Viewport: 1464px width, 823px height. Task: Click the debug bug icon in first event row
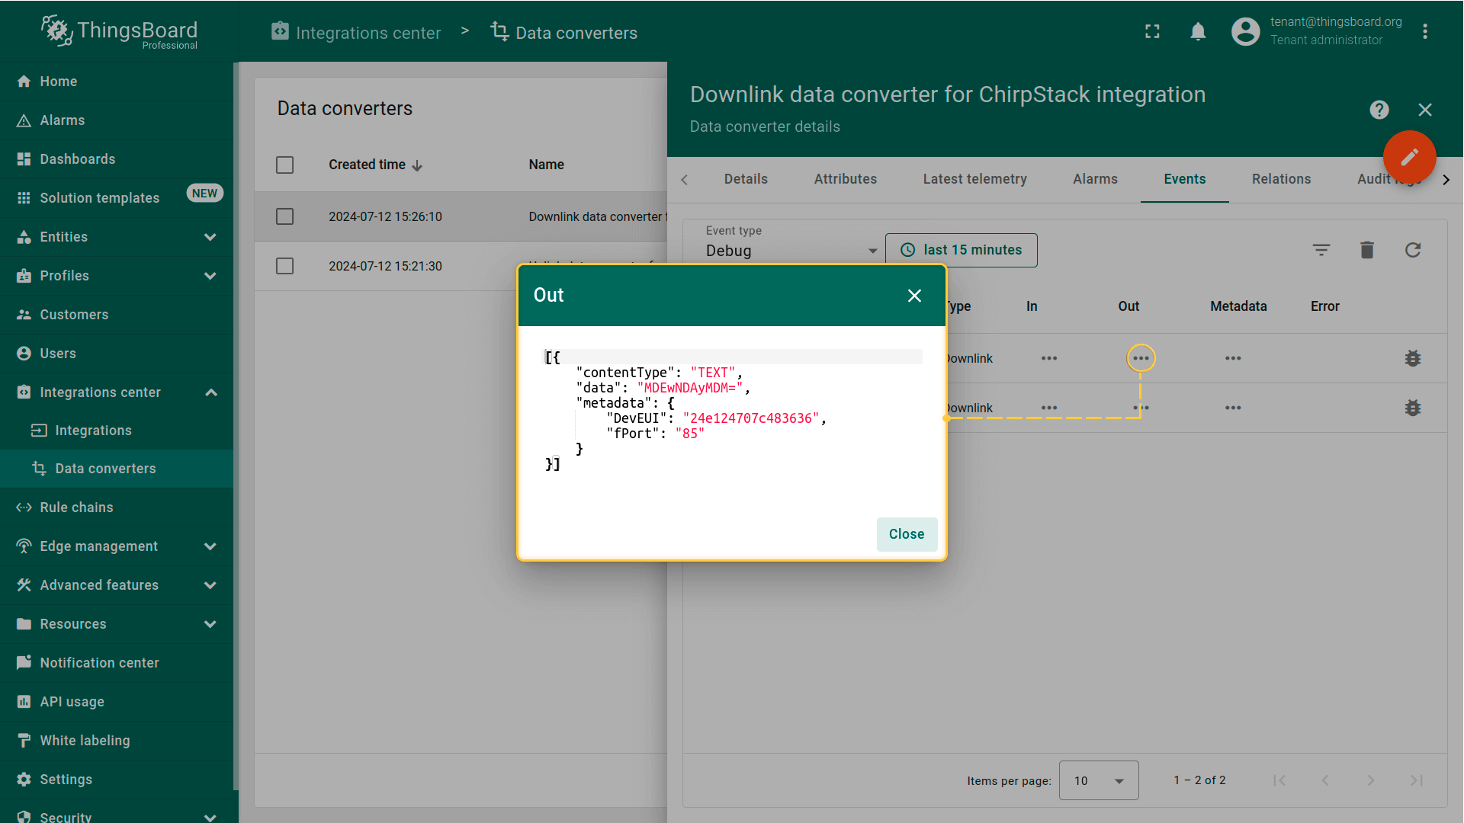[1412, 358]
